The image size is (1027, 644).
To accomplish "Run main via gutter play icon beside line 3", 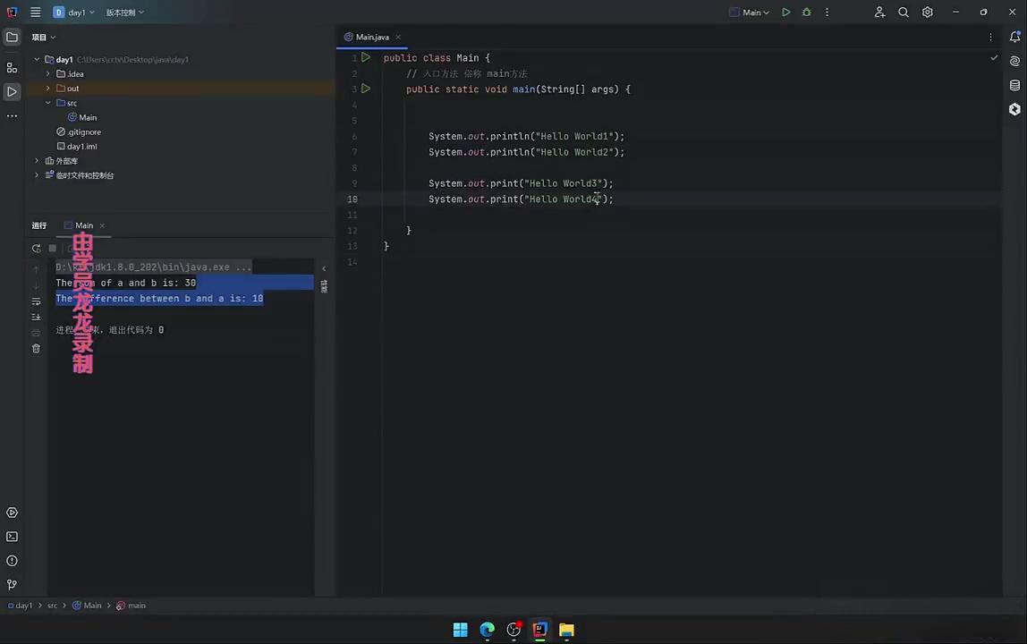I will [x=365, y=89].
